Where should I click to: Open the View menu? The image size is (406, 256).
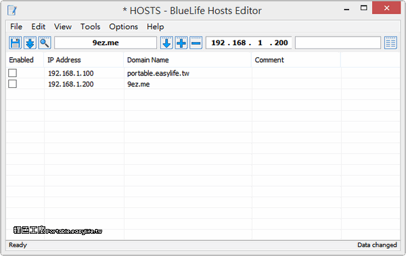[x=63, y=26]
